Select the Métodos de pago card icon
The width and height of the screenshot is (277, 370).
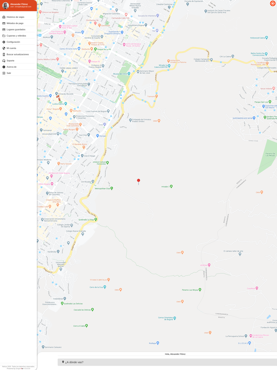click(x=4, y=23)
